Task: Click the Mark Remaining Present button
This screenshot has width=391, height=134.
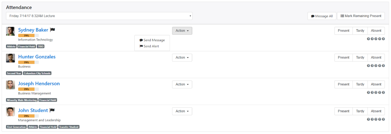Action: (361, 16)
